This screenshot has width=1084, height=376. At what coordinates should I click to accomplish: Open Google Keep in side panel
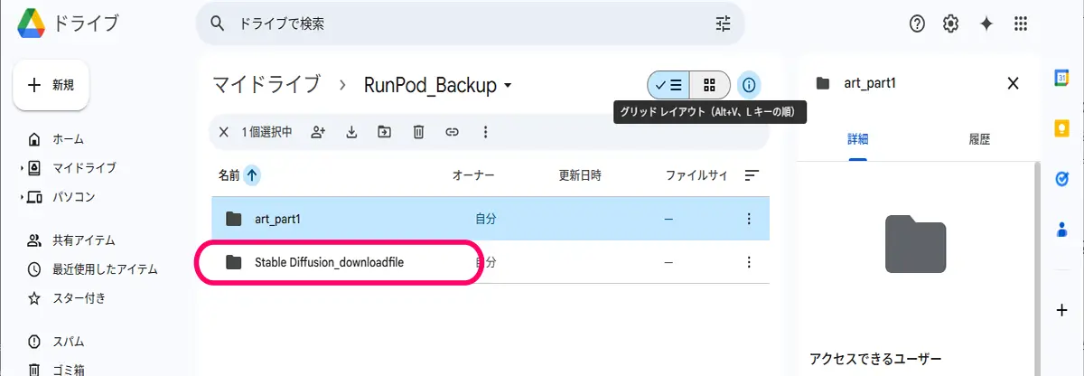(x=1062, y=129)
